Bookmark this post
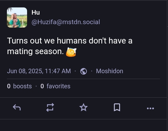Viewport: 168px width, 131px height. coord(117,107)
